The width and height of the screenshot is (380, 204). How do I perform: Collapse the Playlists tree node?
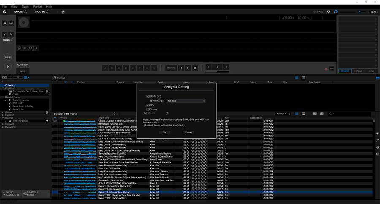tap(3, 89)
